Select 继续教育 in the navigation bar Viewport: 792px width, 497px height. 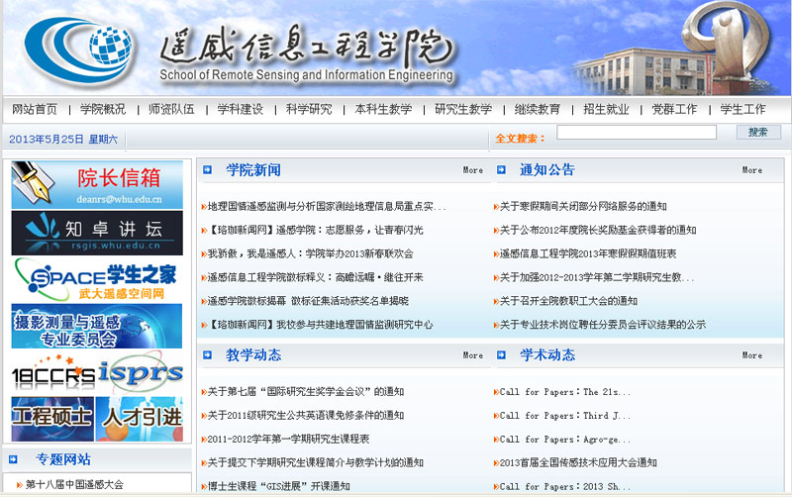pyautogui.click(x=538, y=109)
